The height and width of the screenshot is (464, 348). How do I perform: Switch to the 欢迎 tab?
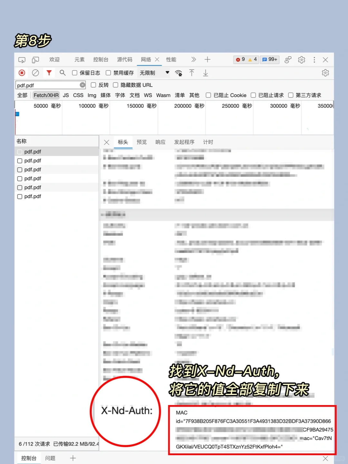54,60
